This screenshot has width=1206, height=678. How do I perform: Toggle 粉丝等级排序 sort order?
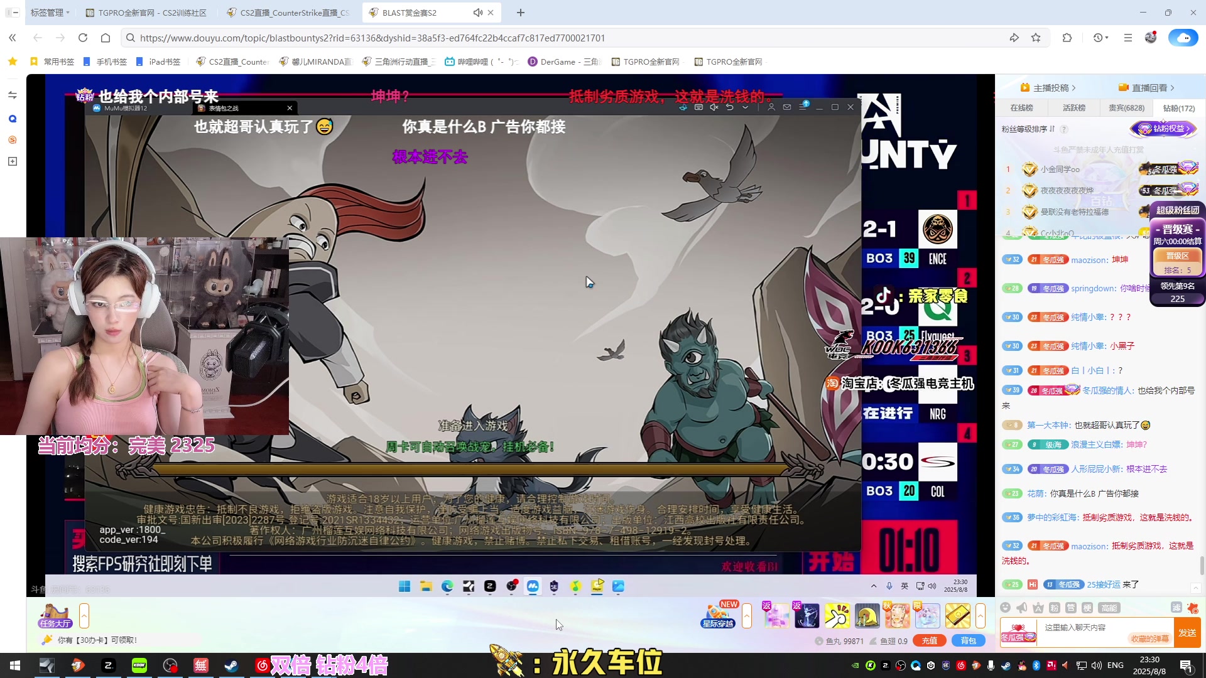[1028, 129]
